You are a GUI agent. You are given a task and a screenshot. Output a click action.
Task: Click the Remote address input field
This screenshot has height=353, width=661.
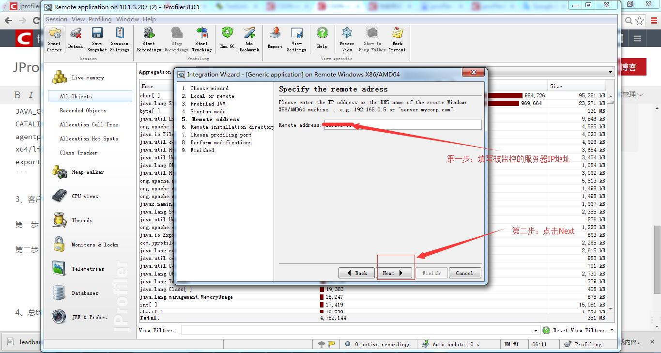(403, 125)
